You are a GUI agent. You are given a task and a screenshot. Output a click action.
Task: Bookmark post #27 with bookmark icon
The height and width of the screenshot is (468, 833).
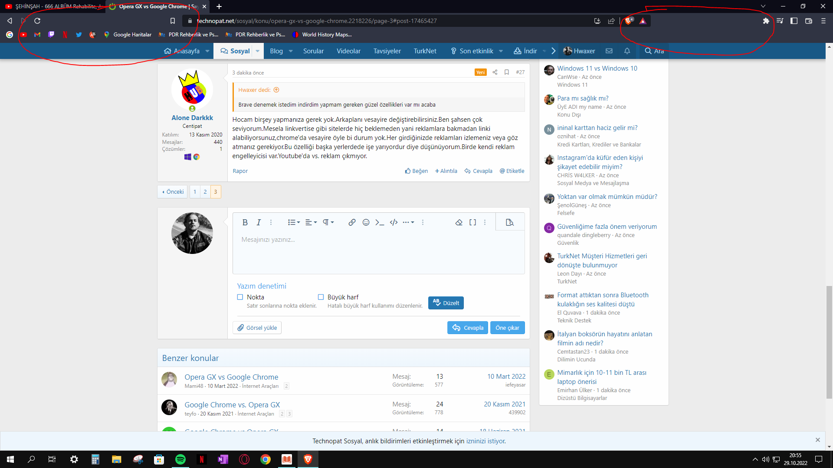pos(506,72)
